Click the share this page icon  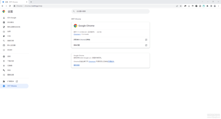point(177,6)
